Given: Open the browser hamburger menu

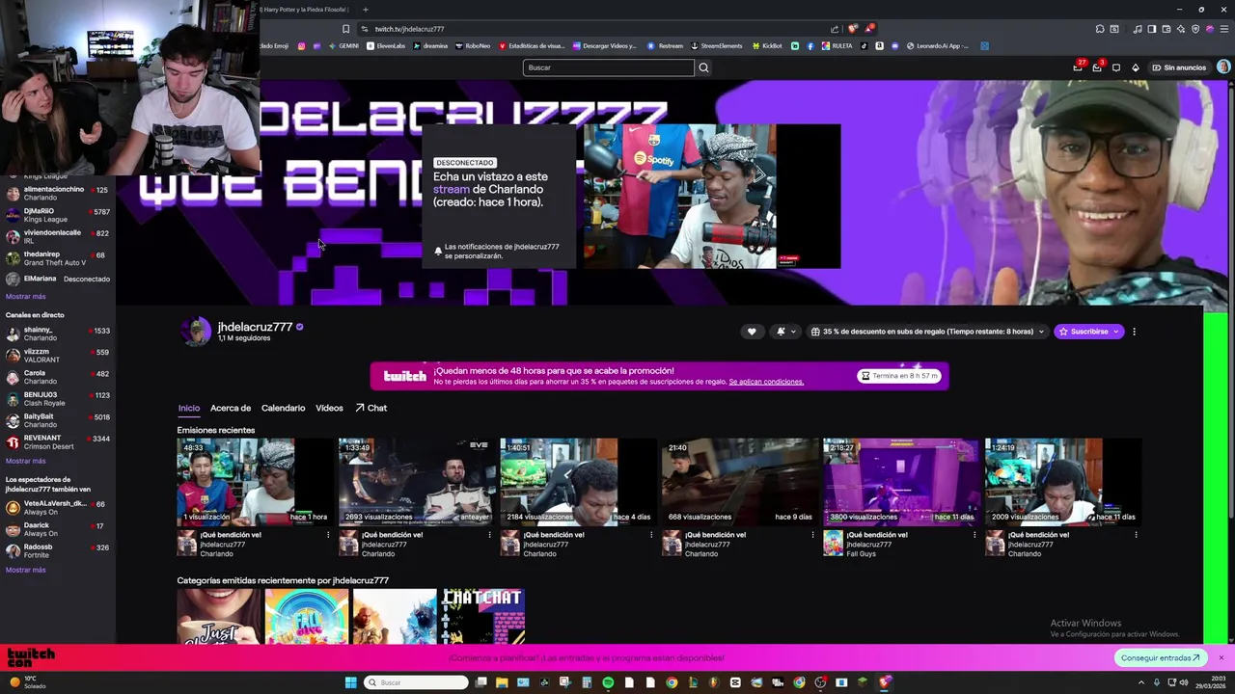Looking at the screenshot, I should click(1222, 29).
